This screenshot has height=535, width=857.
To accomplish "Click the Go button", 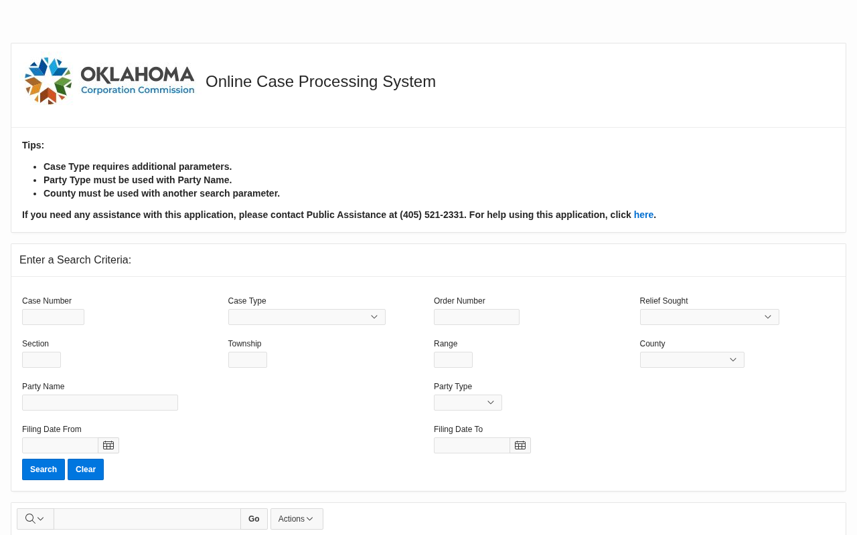I will (x=254, y=519).
